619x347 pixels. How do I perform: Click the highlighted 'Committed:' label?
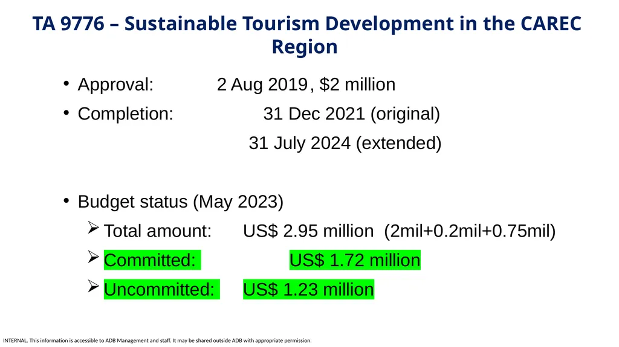[x=152, y=260]
